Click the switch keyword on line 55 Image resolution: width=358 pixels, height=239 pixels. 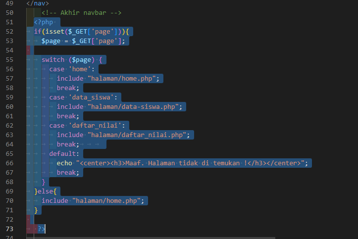tap(53, 60)
